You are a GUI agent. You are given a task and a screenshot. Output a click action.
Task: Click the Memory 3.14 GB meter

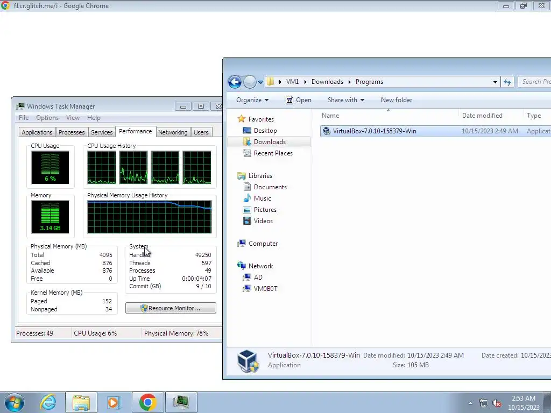(x=50, y=217)
